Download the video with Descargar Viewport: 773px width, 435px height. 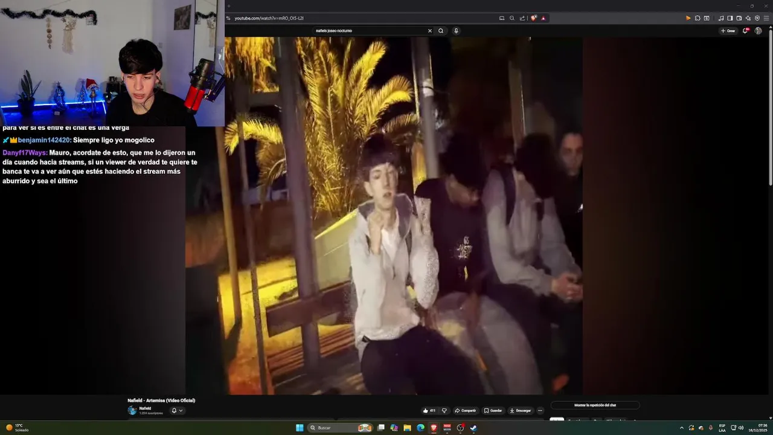click(520, 410)
